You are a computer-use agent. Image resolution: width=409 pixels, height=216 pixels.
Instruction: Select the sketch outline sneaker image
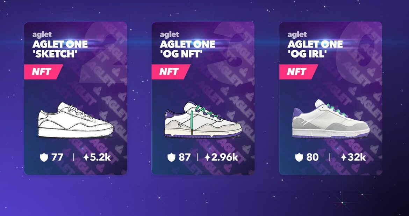tap(76, 120)
